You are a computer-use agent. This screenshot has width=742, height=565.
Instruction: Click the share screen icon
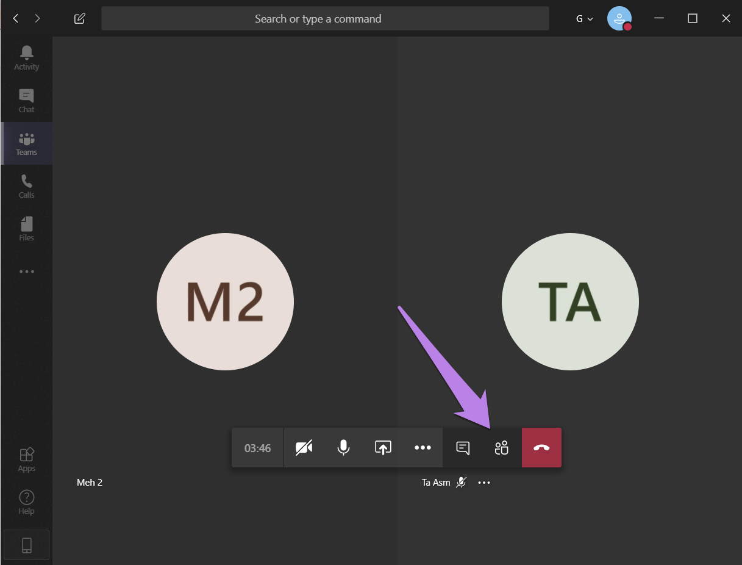(x=383, y=448)
